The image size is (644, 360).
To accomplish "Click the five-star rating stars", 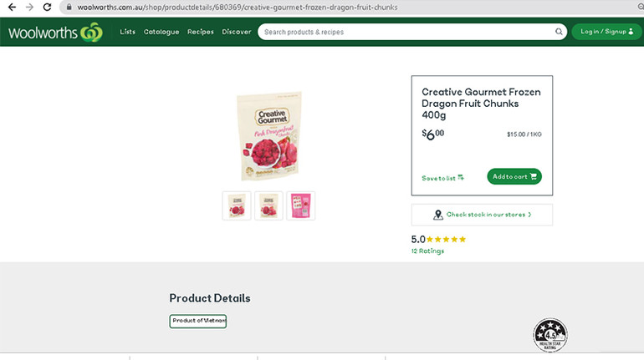I will click(x=447, y=240).
